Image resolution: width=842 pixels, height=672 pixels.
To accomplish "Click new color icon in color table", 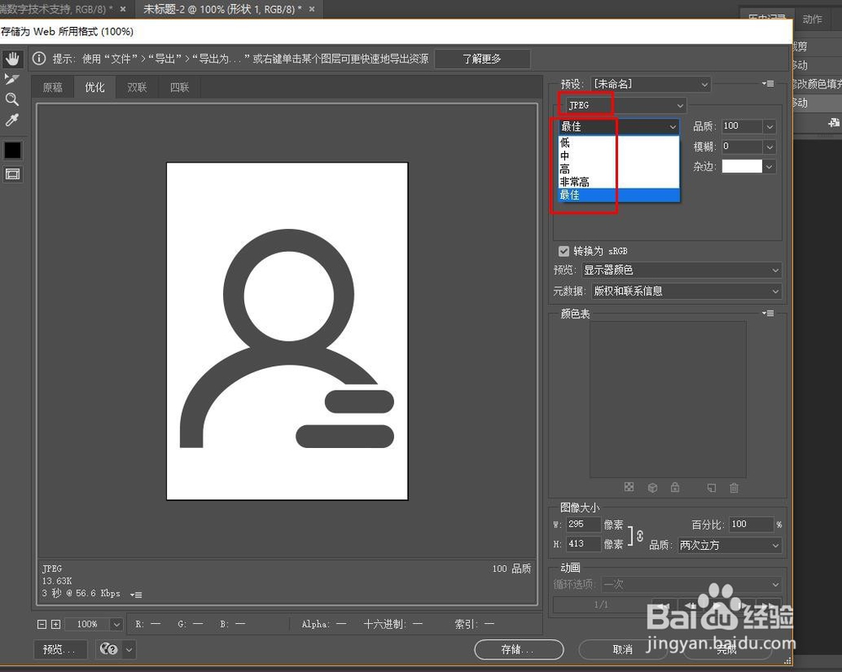I will pos(711,488).
